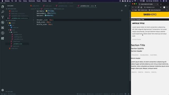Switch to the main.scss editor tab

(48, 6)
